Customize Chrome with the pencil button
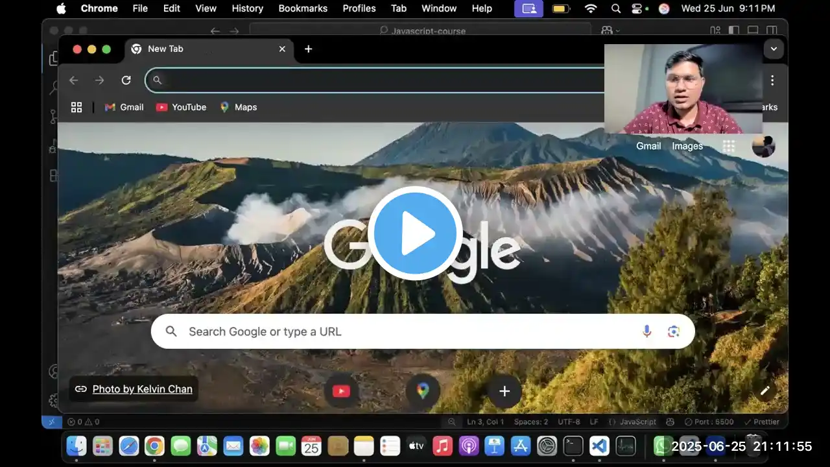The image size is (830, 467). [x=765, y=390]
